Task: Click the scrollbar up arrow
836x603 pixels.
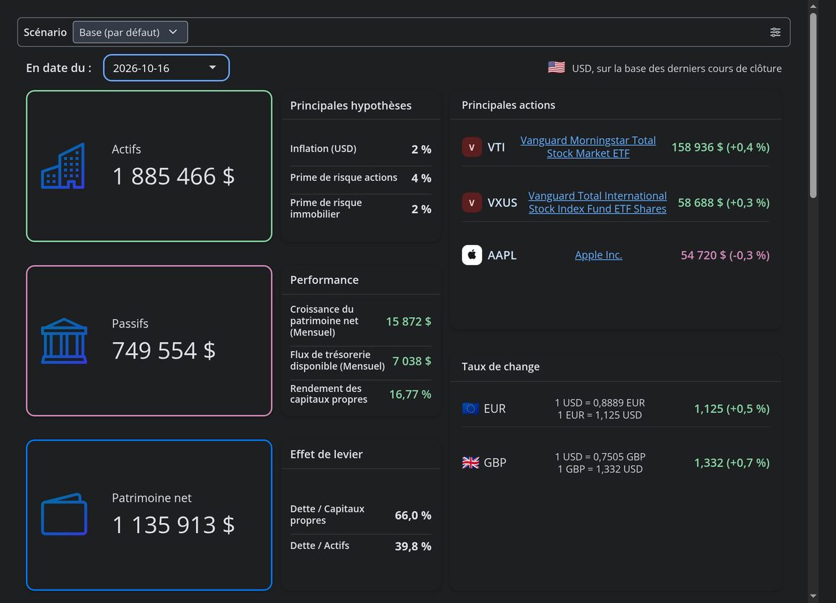Action: [813, 6]
